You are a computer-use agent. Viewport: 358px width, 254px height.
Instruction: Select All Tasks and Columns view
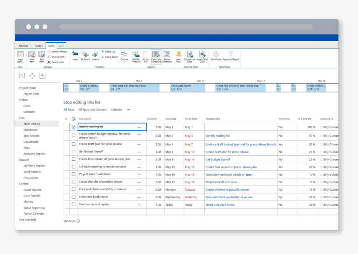coord(92,110)
